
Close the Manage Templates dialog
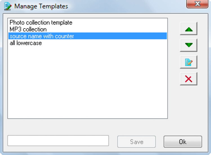point(197,4)
